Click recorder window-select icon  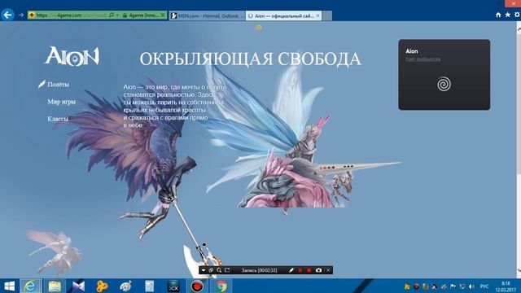click(211, 270)
